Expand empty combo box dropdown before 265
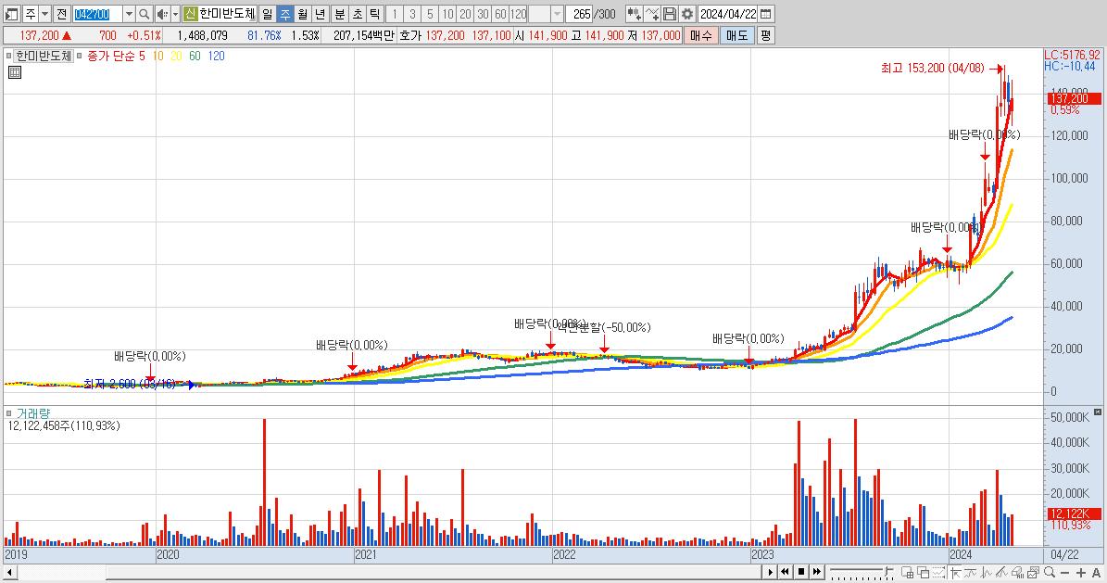Image resolution: width=1107 pixels, height=583 pixels. tap(557, 14)
